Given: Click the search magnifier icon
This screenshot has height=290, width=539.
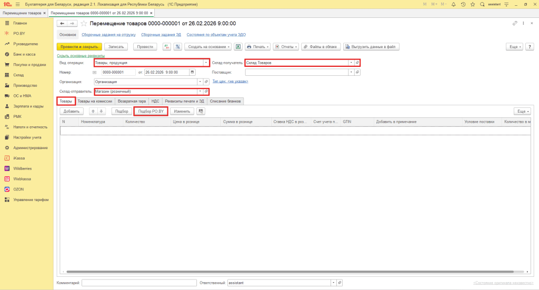Looking at the screenshot, I should pos(482,4).
